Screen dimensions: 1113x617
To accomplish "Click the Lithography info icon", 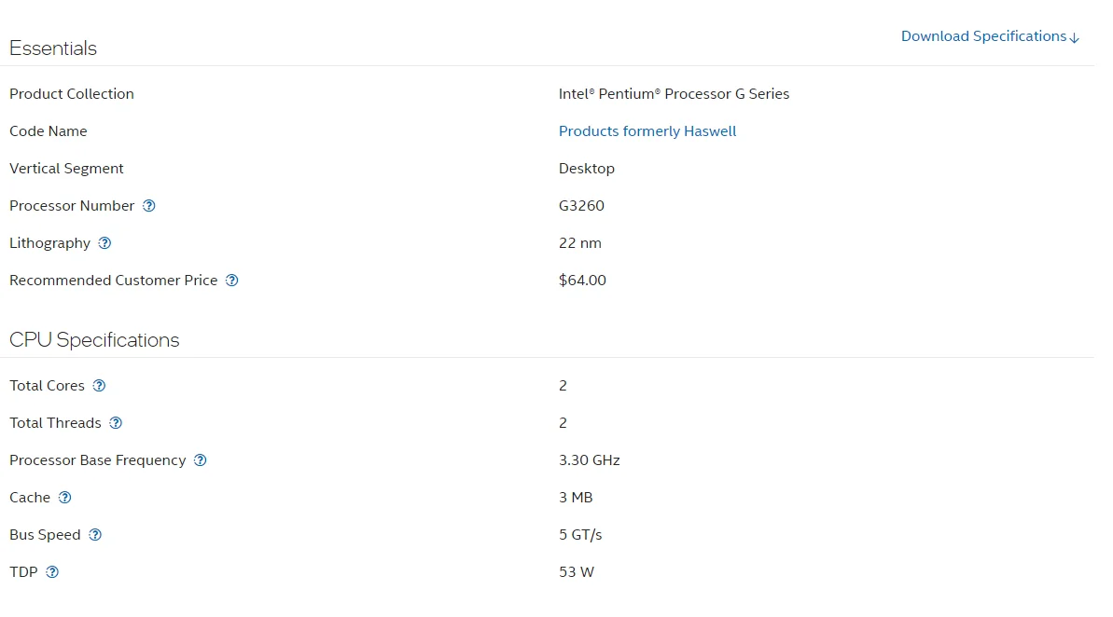I will coord(105,243).
